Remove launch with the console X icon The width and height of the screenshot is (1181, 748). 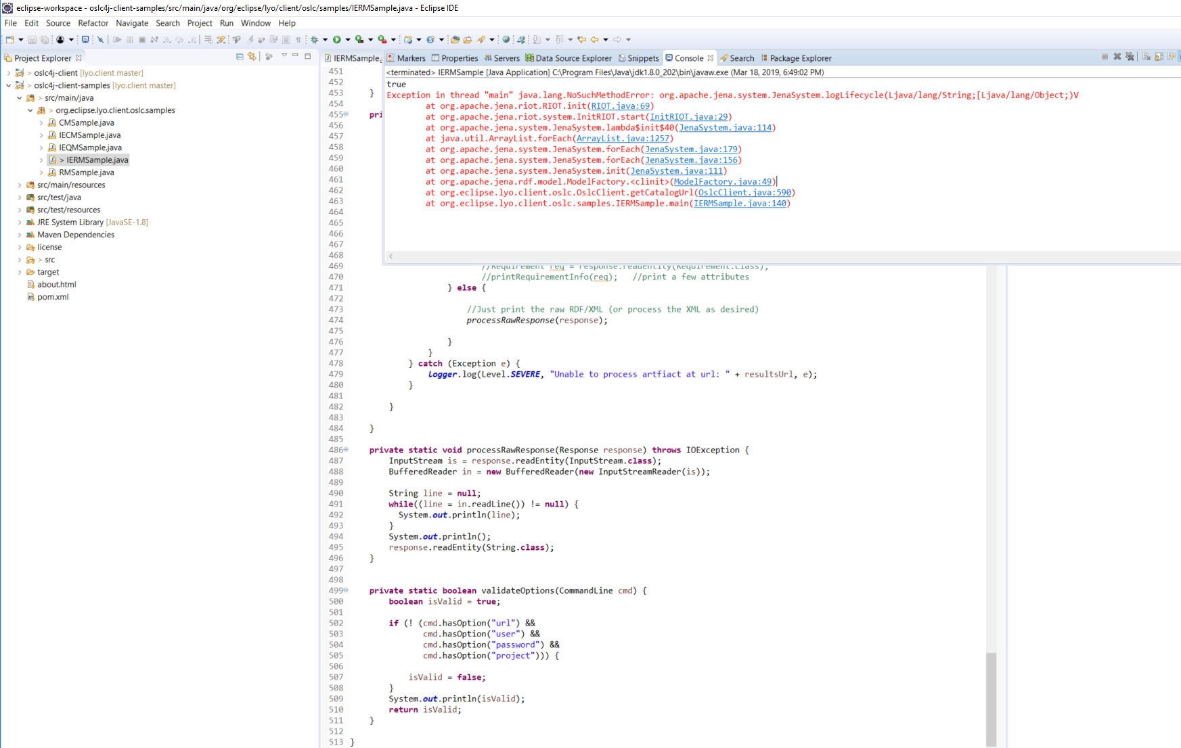pyautogui.click(x=1117, y=57)
